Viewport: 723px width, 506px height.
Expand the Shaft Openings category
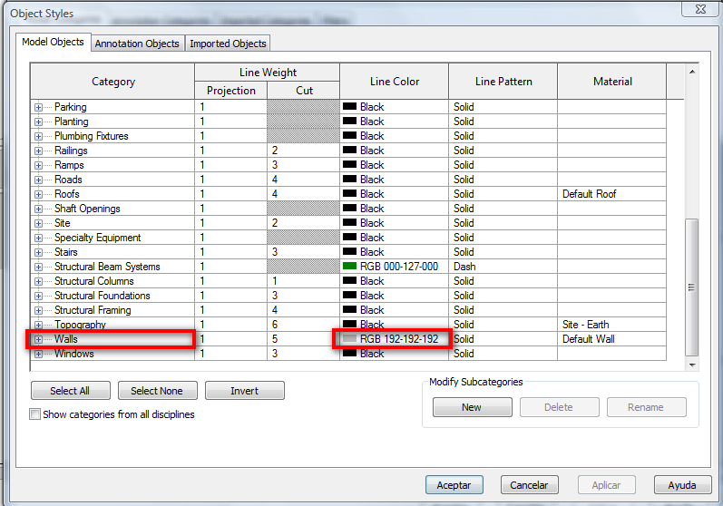pos(38,209)
